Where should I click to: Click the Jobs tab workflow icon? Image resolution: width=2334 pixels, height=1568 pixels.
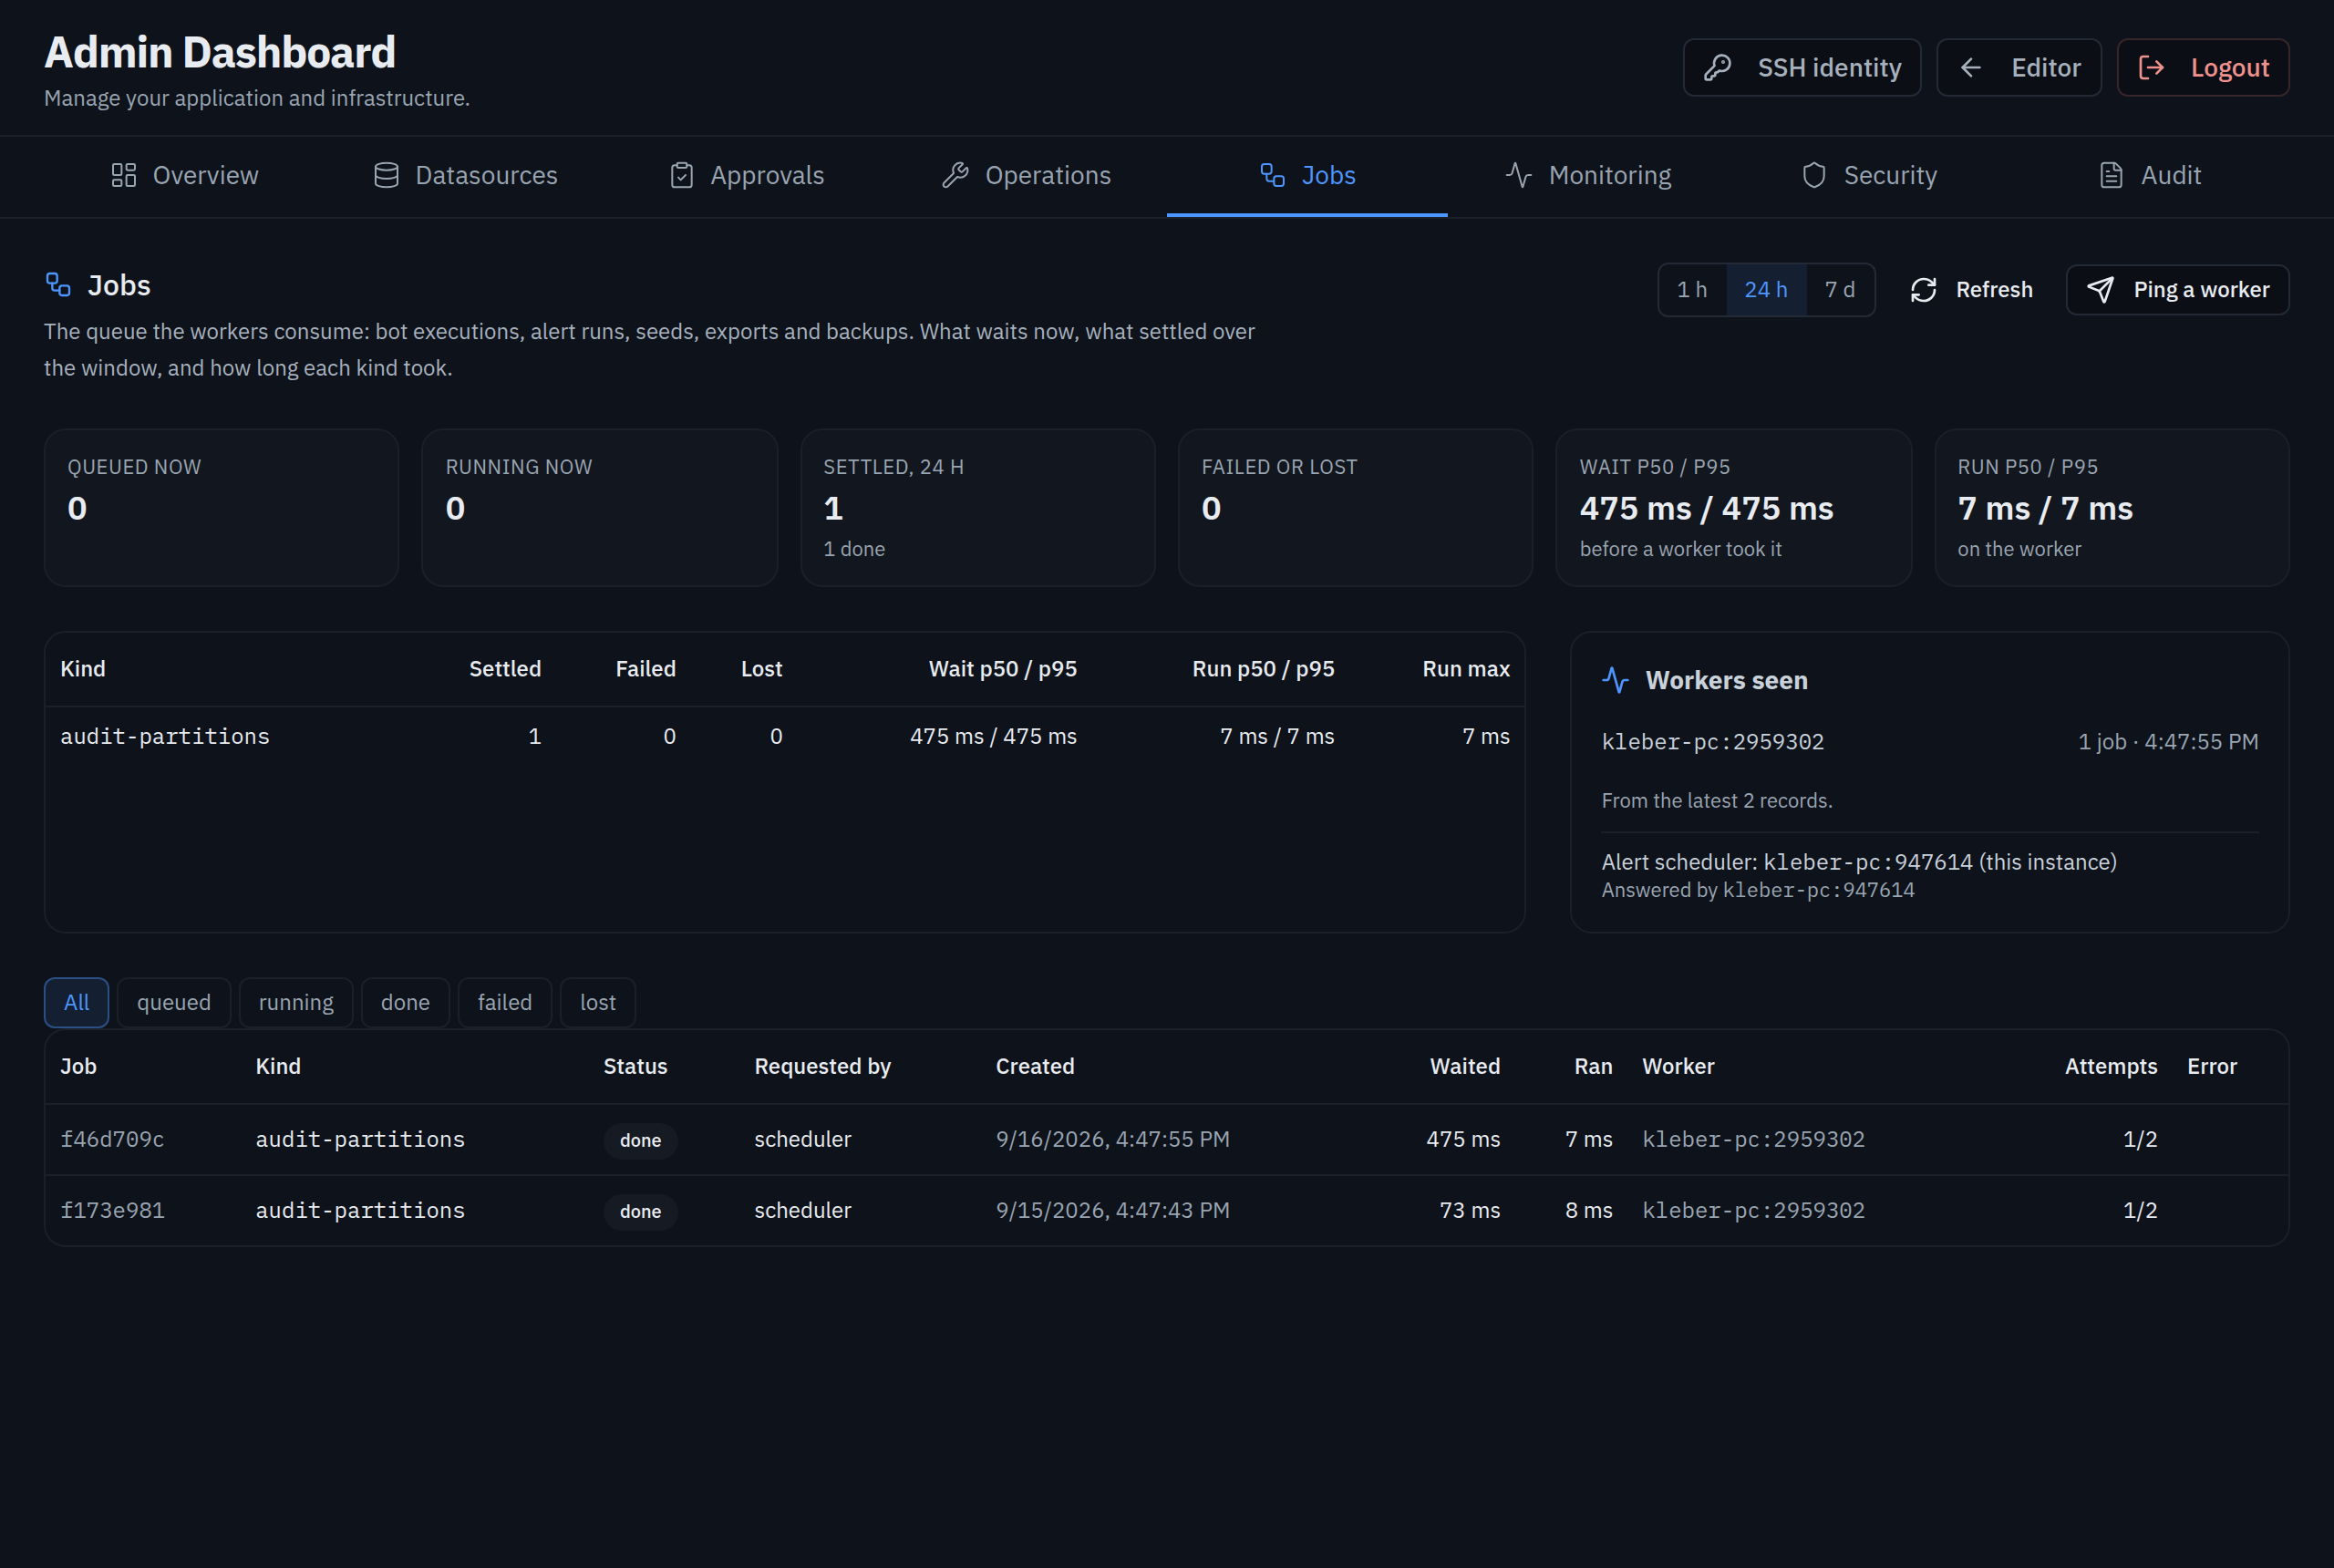click(1272, 175)
